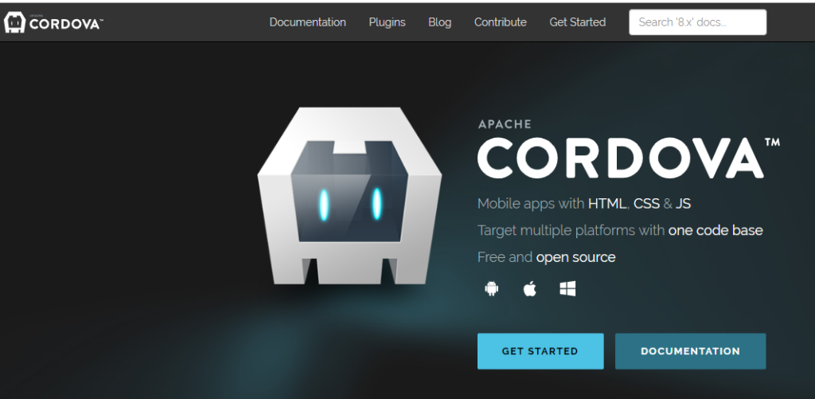Open the Documentation menu in the navbar
Screen dimensions: 815x399
point(307,22)
